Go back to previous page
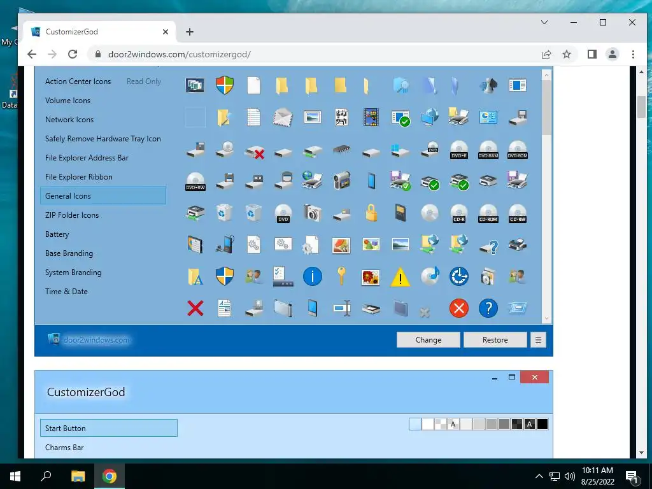 (x=32, y=55)
